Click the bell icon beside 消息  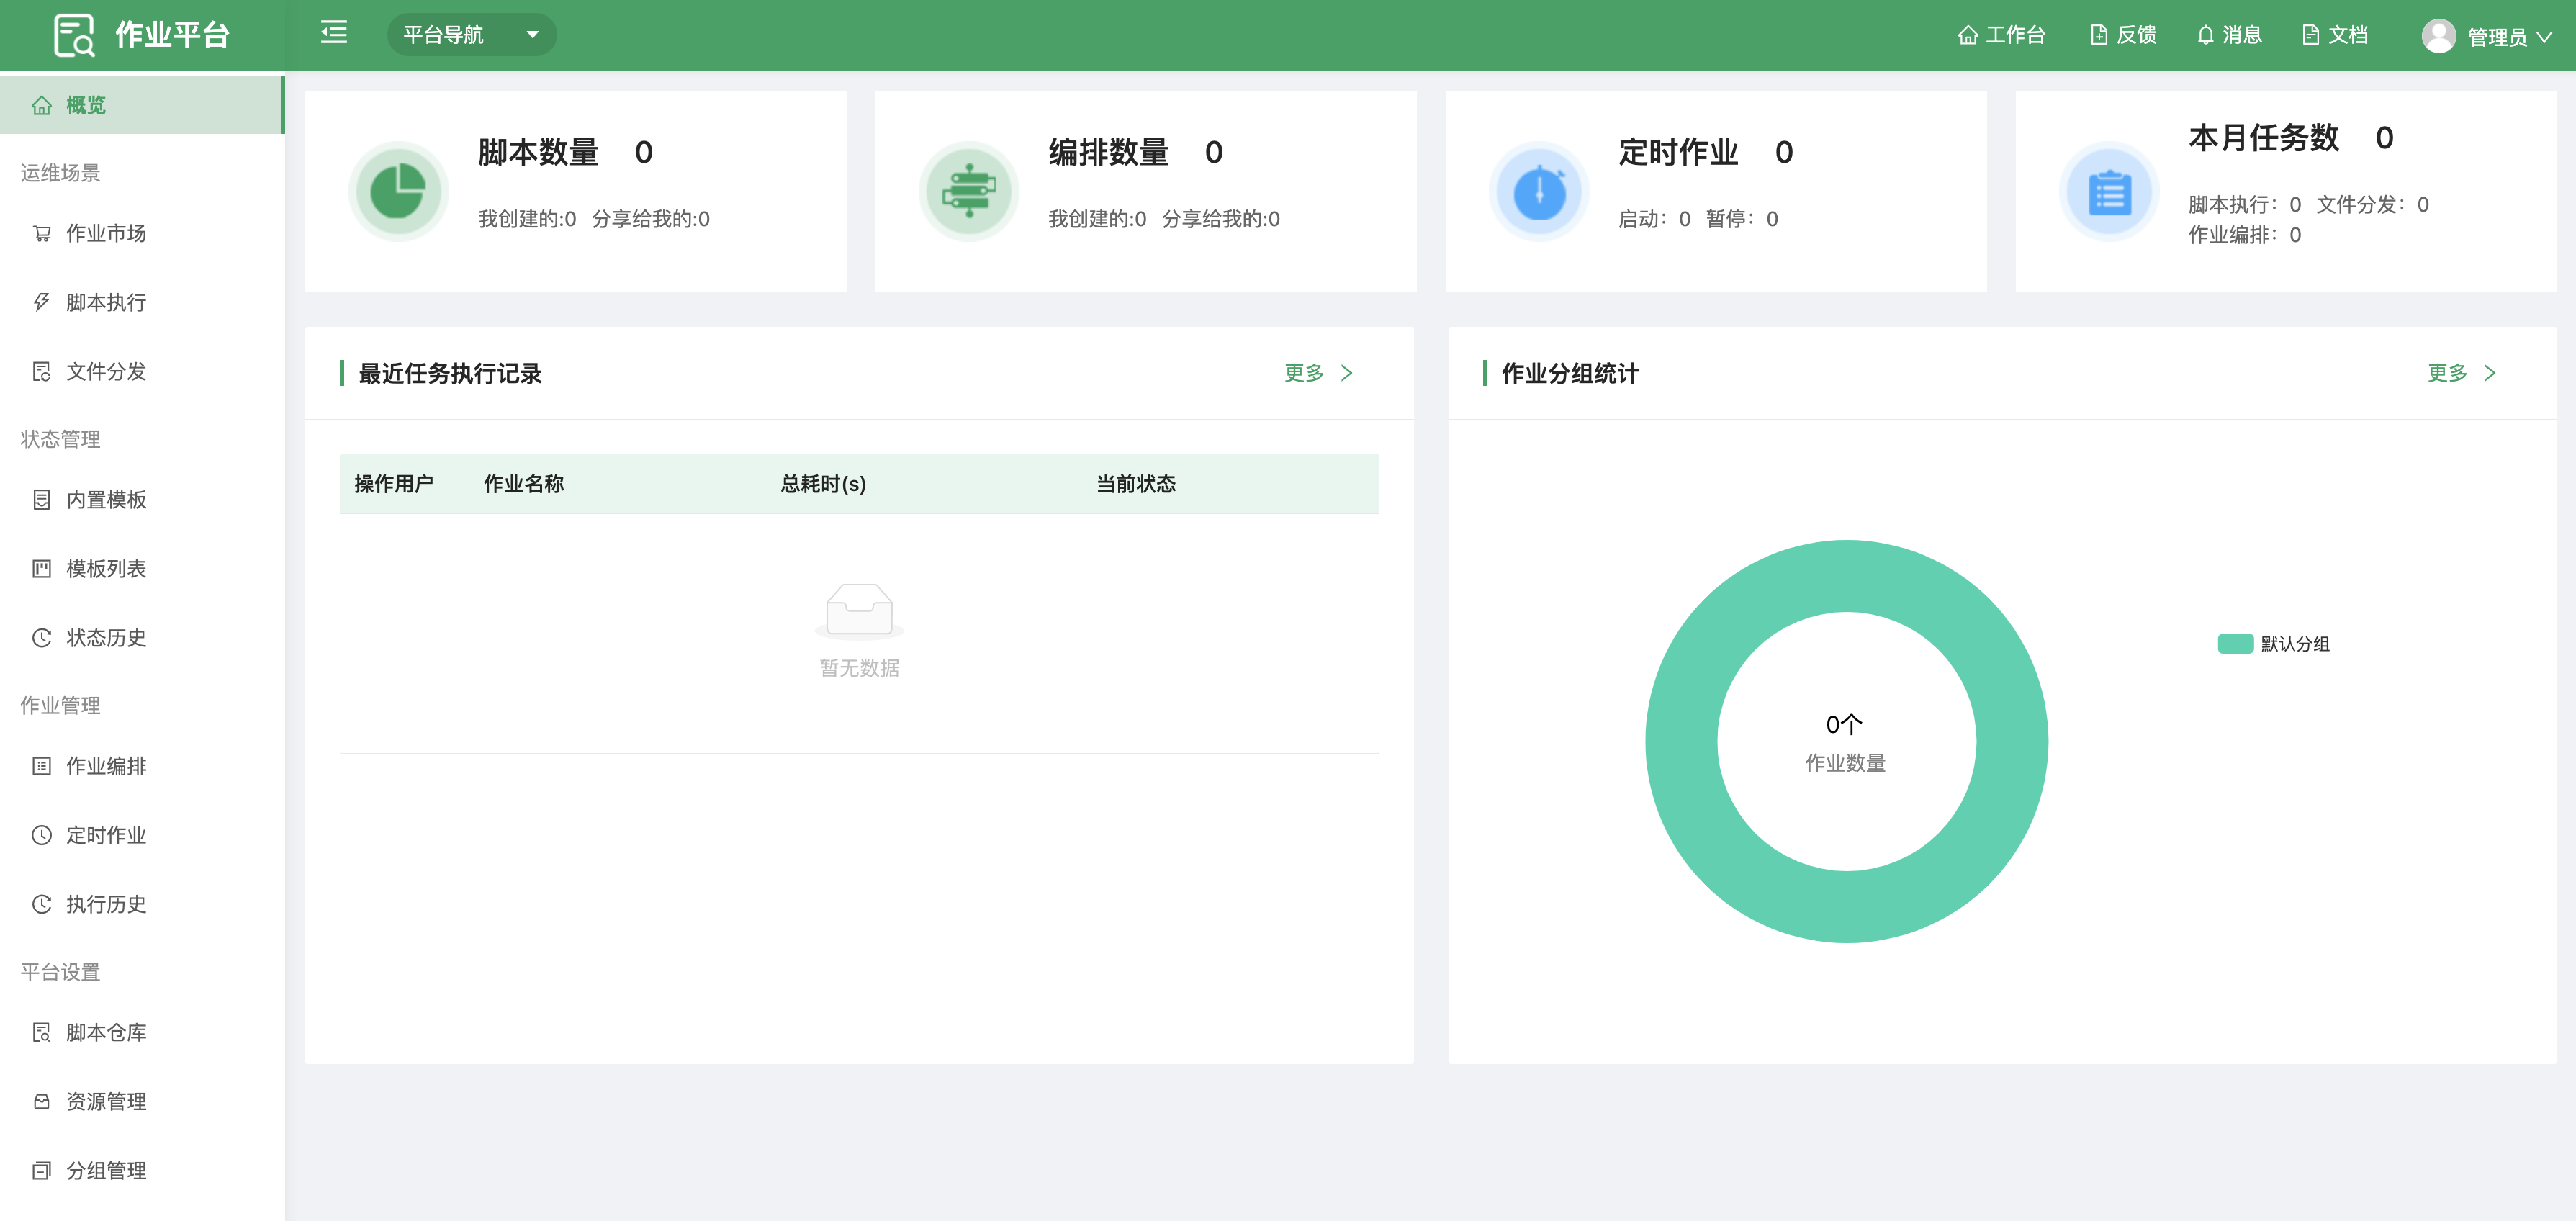point(2205,35)
